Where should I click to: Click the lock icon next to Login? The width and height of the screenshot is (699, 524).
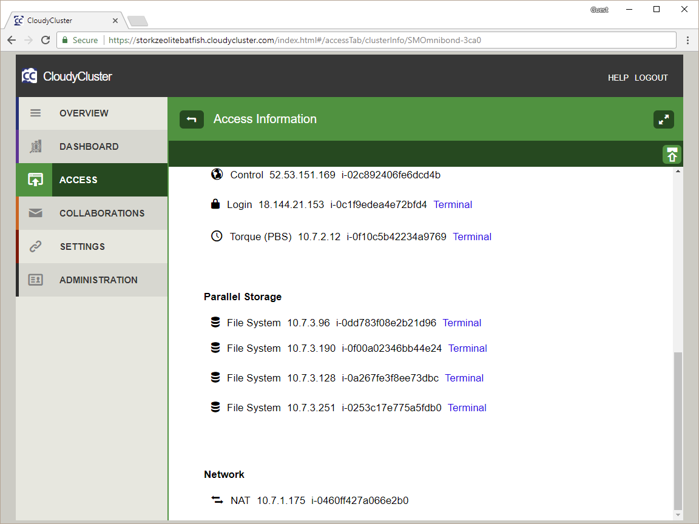tap(215, 204)
